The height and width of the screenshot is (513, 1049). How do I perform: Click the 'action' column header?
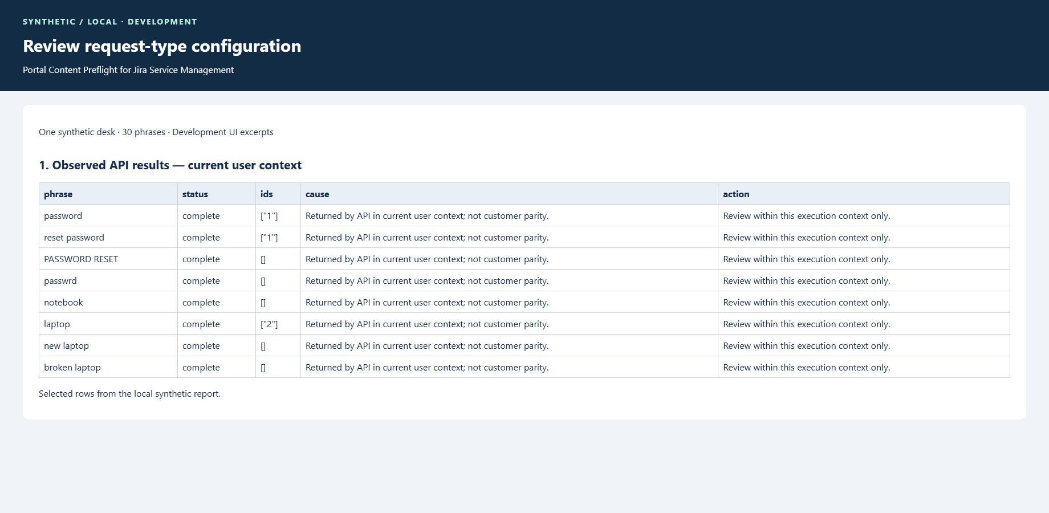(x=864, y=194)
